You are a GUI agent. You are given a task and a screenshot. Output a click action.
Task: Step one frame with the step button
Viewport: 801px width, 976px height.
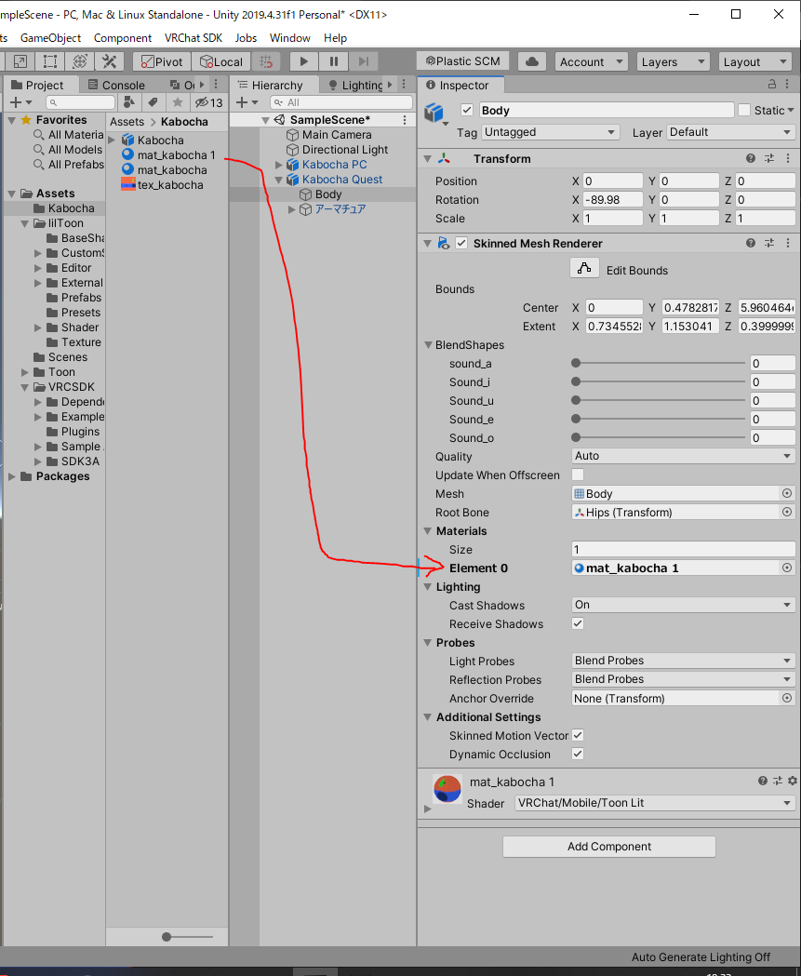coord(364,61)
